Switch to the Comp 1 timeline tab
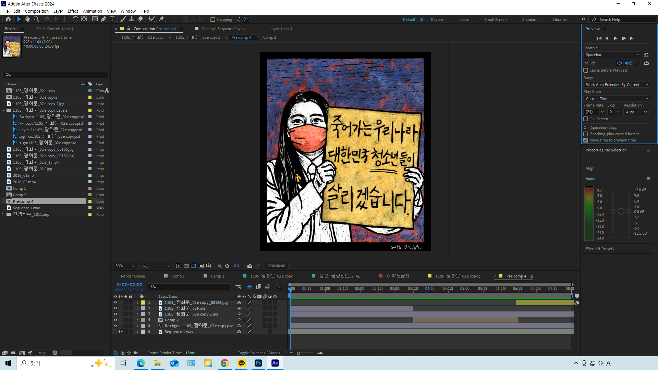658x370 pixels. click(x=178, y=276)
